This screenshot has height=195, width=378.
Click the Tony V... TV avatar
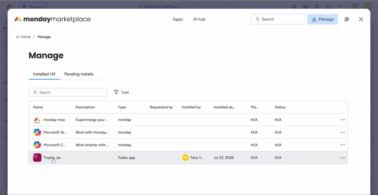coord(185,158)
